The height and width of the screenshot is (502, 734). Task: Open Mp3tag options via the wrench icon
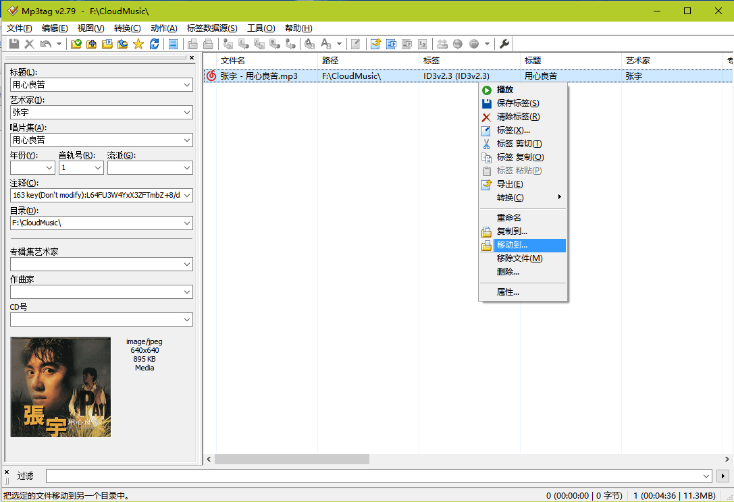click(504, 43)
